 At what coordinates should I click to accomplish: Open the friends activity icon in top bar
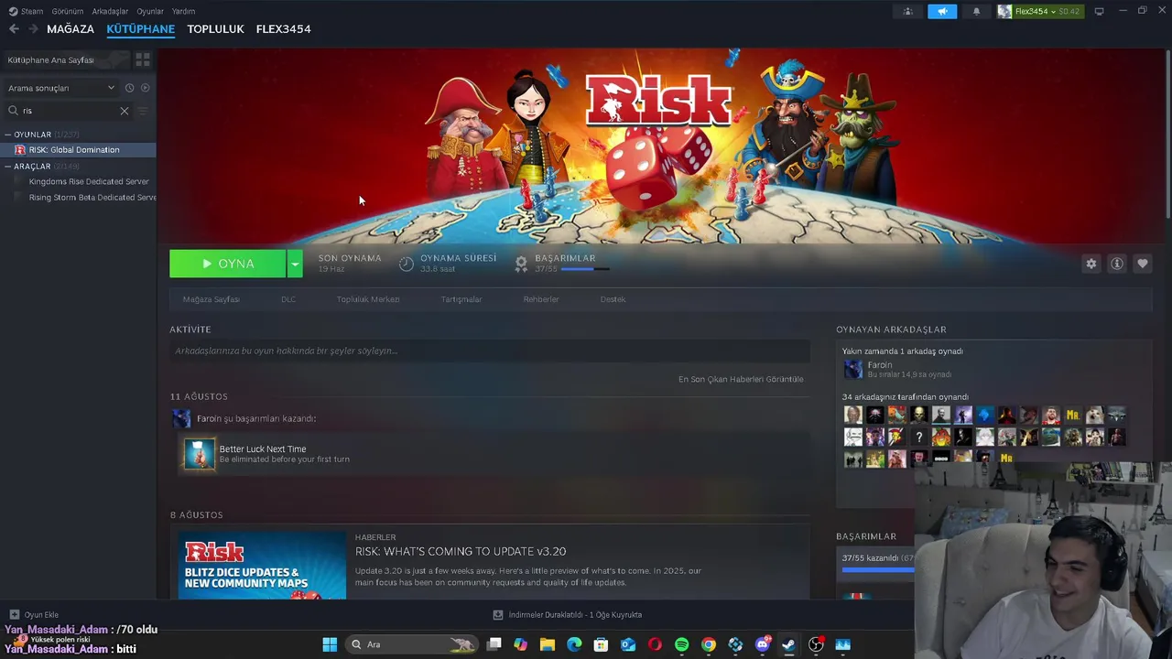tap(907, 12)
